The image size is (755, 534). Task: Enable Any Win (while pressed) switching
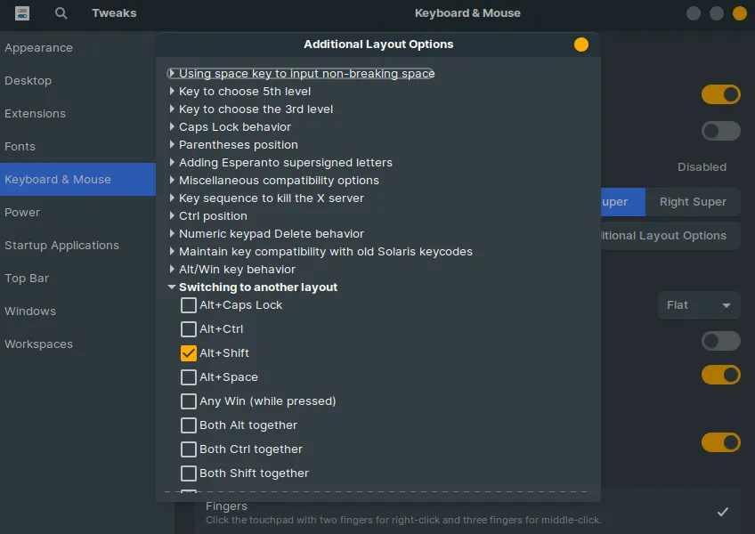tap(188, 400)
